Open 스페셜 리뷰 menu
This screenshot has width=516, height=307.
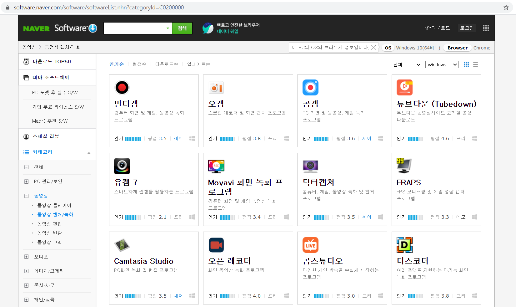coord(46,136)
